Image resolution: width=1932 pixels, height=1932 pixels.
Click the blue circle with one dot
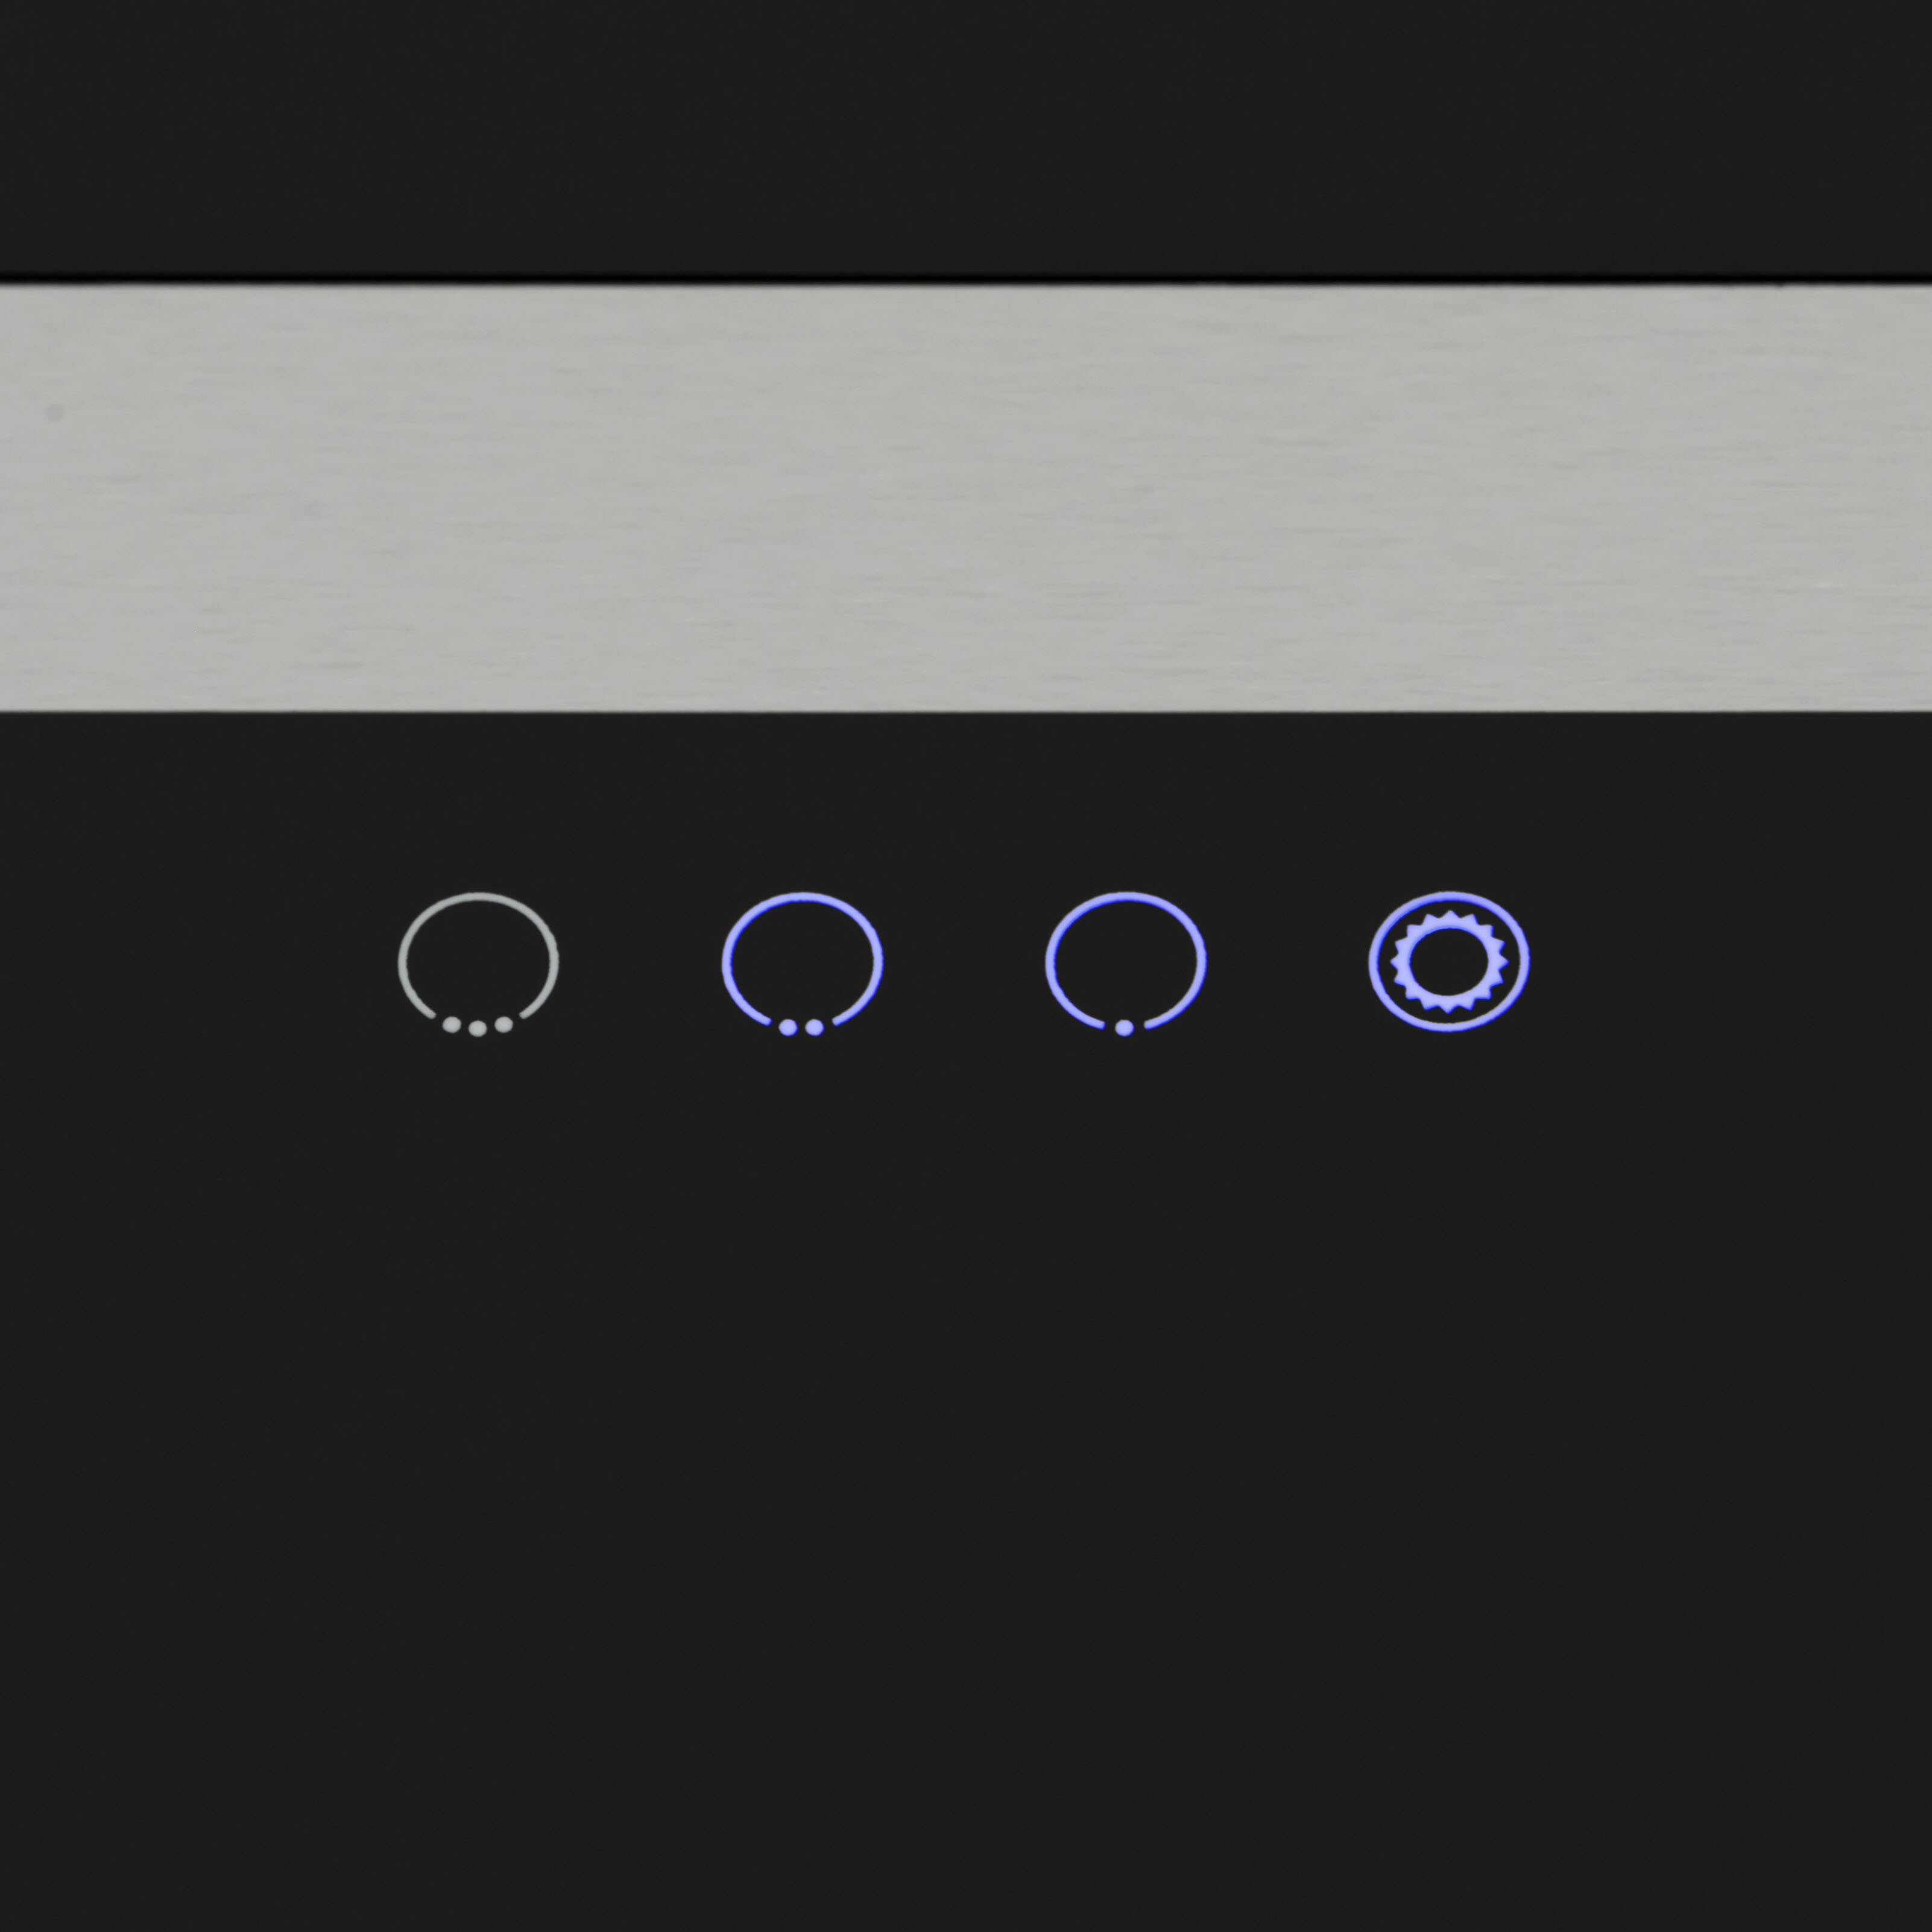click(x=1125, y=964)
